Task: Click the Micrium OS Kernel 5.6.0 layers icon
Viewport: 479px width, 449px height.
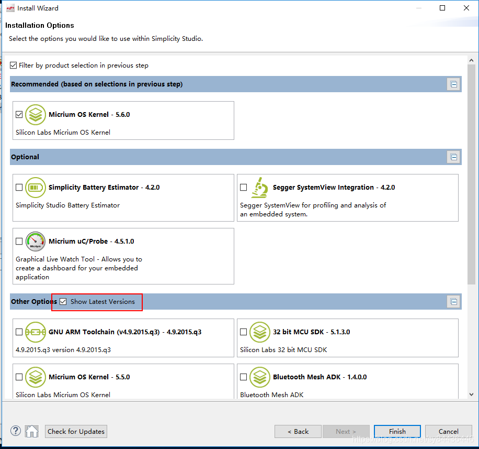Action: (x=36, y=114)
